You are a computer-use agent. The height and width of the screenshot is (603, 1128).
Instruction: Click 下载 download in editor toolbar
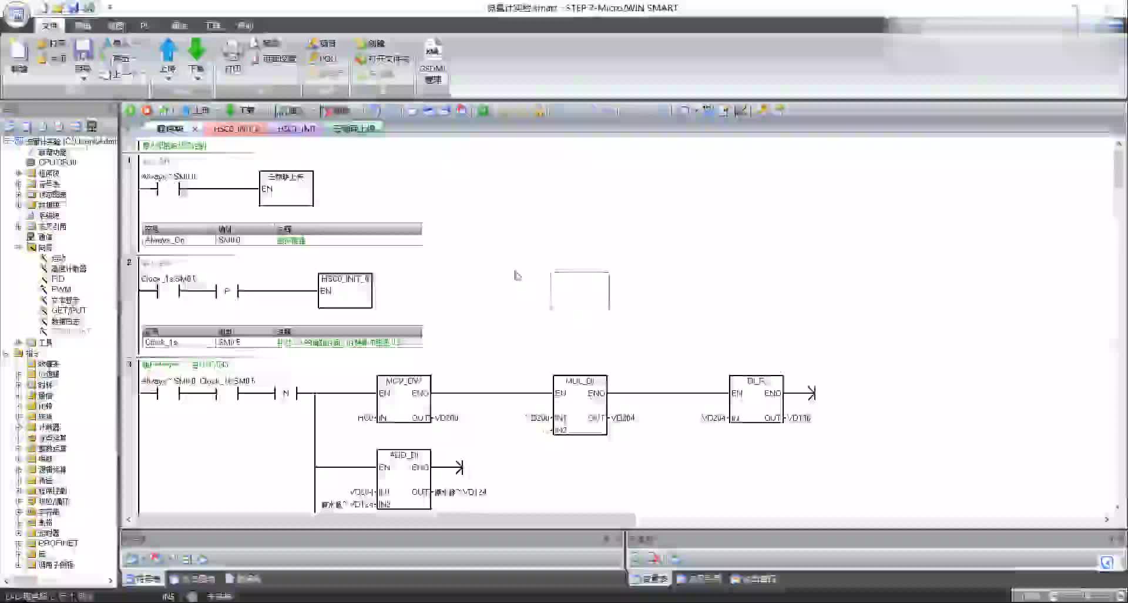tap(241, 110)
